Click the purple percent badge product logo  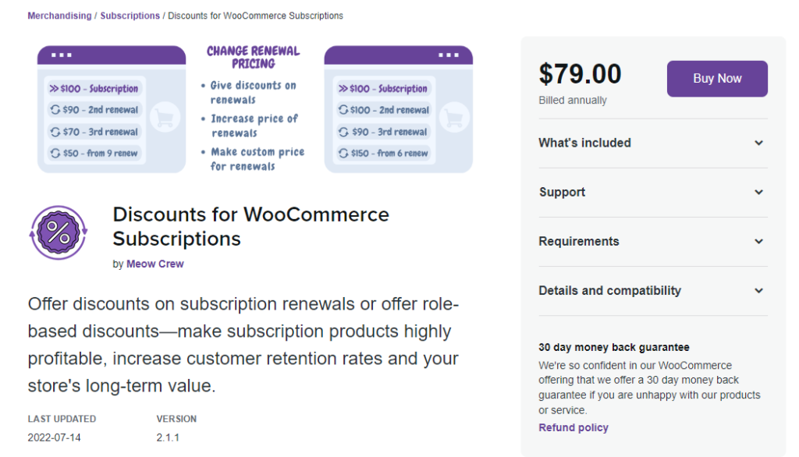(59, 232)
